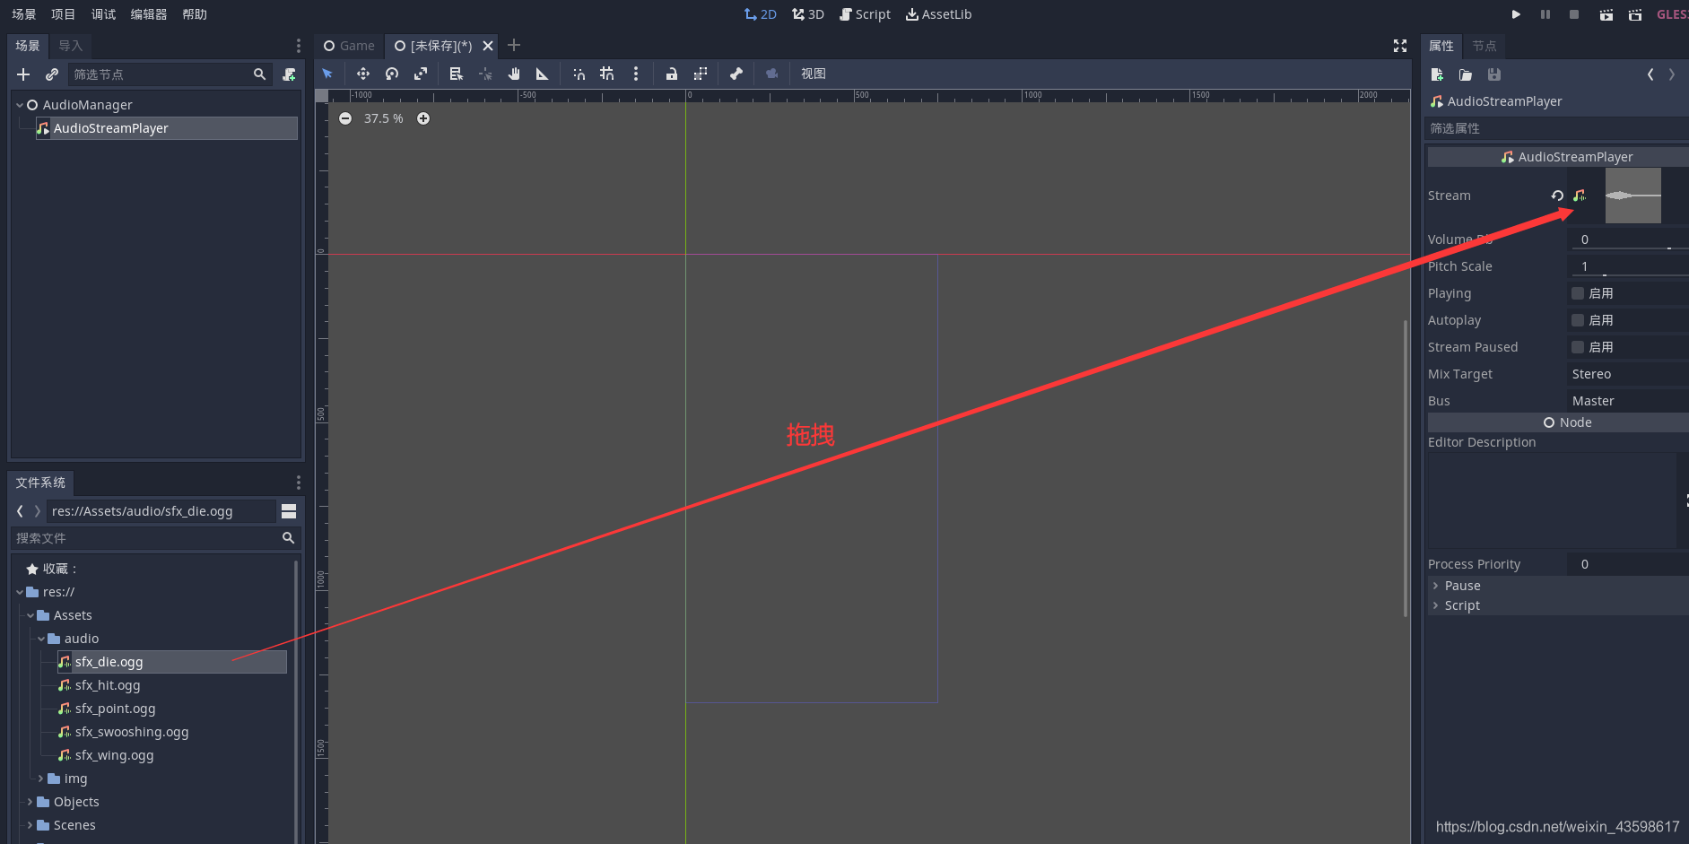Enable the Playing checkbox
This screenshot has width=1689, height=844.
point(1578,293)
